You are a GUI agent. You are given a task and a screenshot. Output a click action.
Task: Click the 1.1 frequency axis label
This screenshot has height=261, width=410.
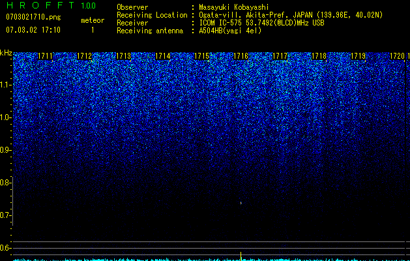tap(5, 85)
